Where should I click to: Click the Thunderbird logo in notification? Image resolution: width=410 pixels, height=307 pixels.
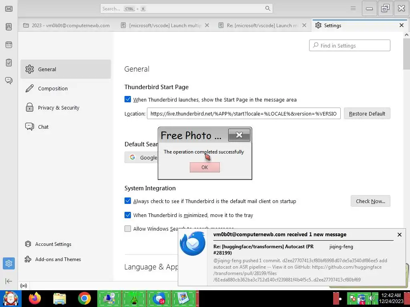tap(193, 243)
